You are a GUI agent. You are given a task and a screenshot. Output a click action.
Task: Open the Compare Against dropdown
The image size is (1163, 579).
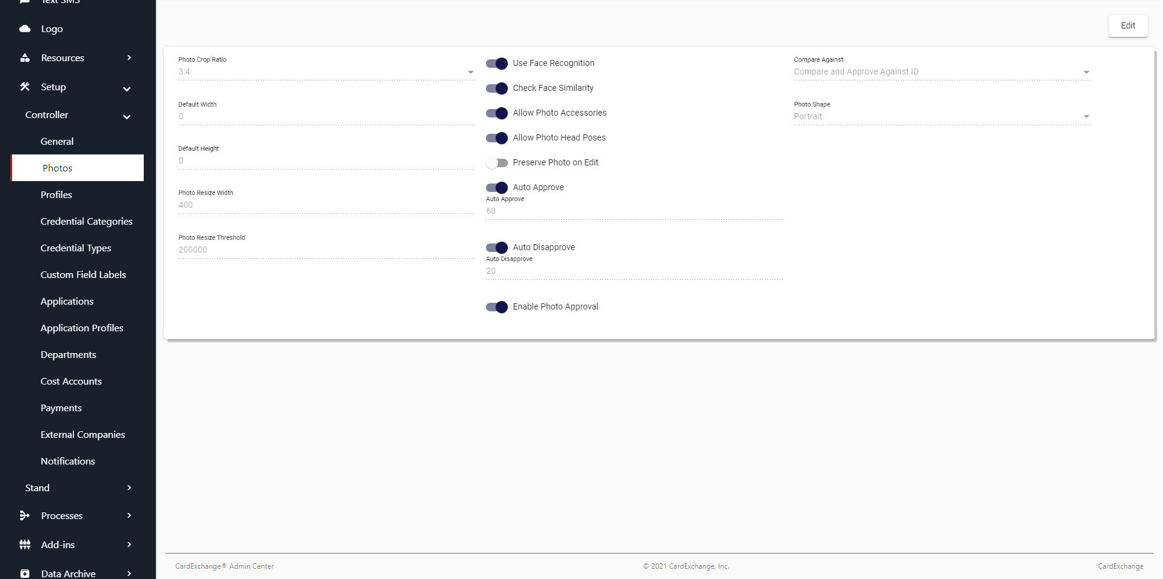tap(942, 72)
